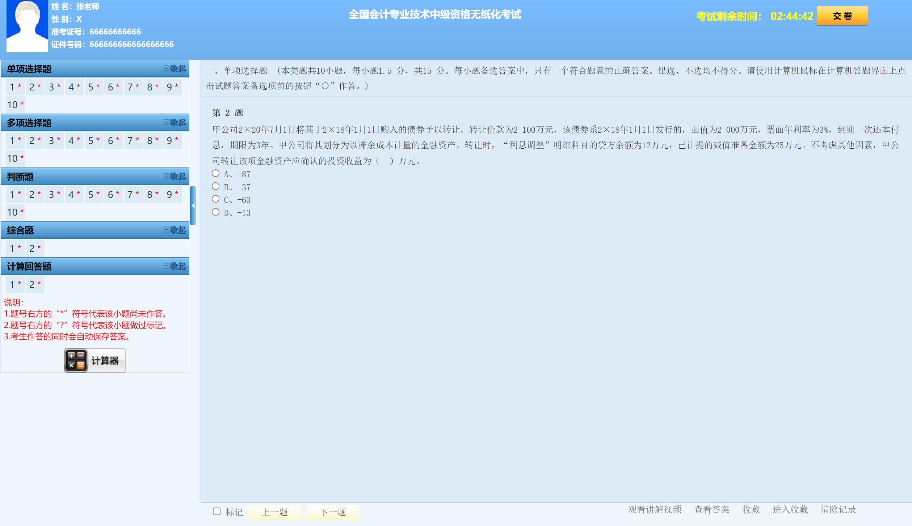Expand question 2 of 综合题

point(34,249)
